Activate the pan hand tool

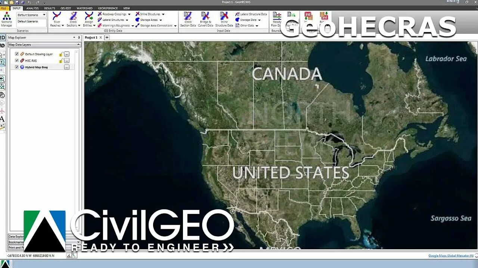[x=2, y=95]
